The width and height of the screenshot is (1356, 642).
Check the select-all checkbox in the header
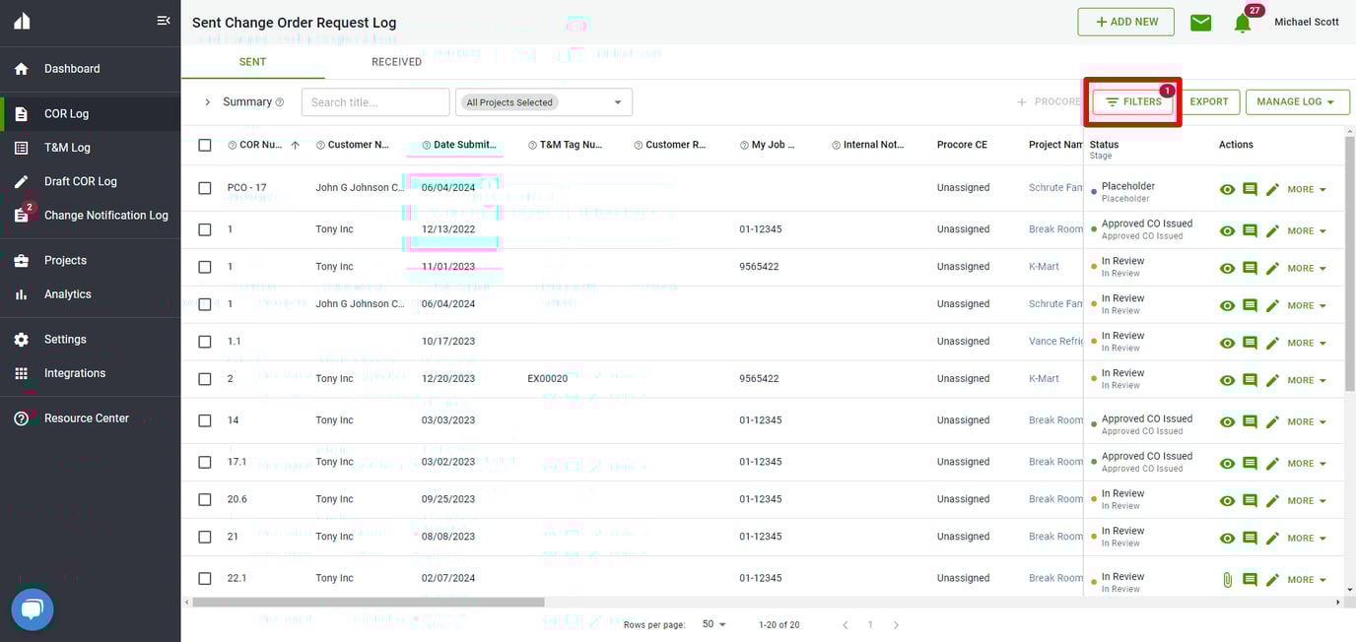coord(204,144)
